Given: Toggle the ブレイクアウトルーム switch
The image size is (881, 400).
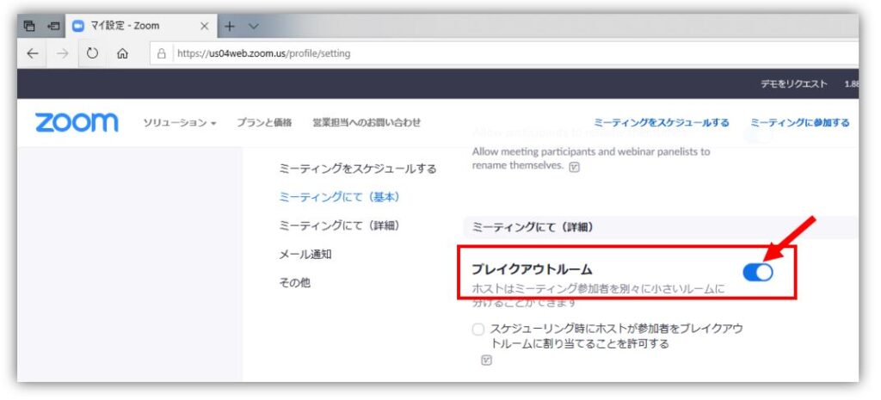Looking at the screenshot, I should [x=757, y=273].
